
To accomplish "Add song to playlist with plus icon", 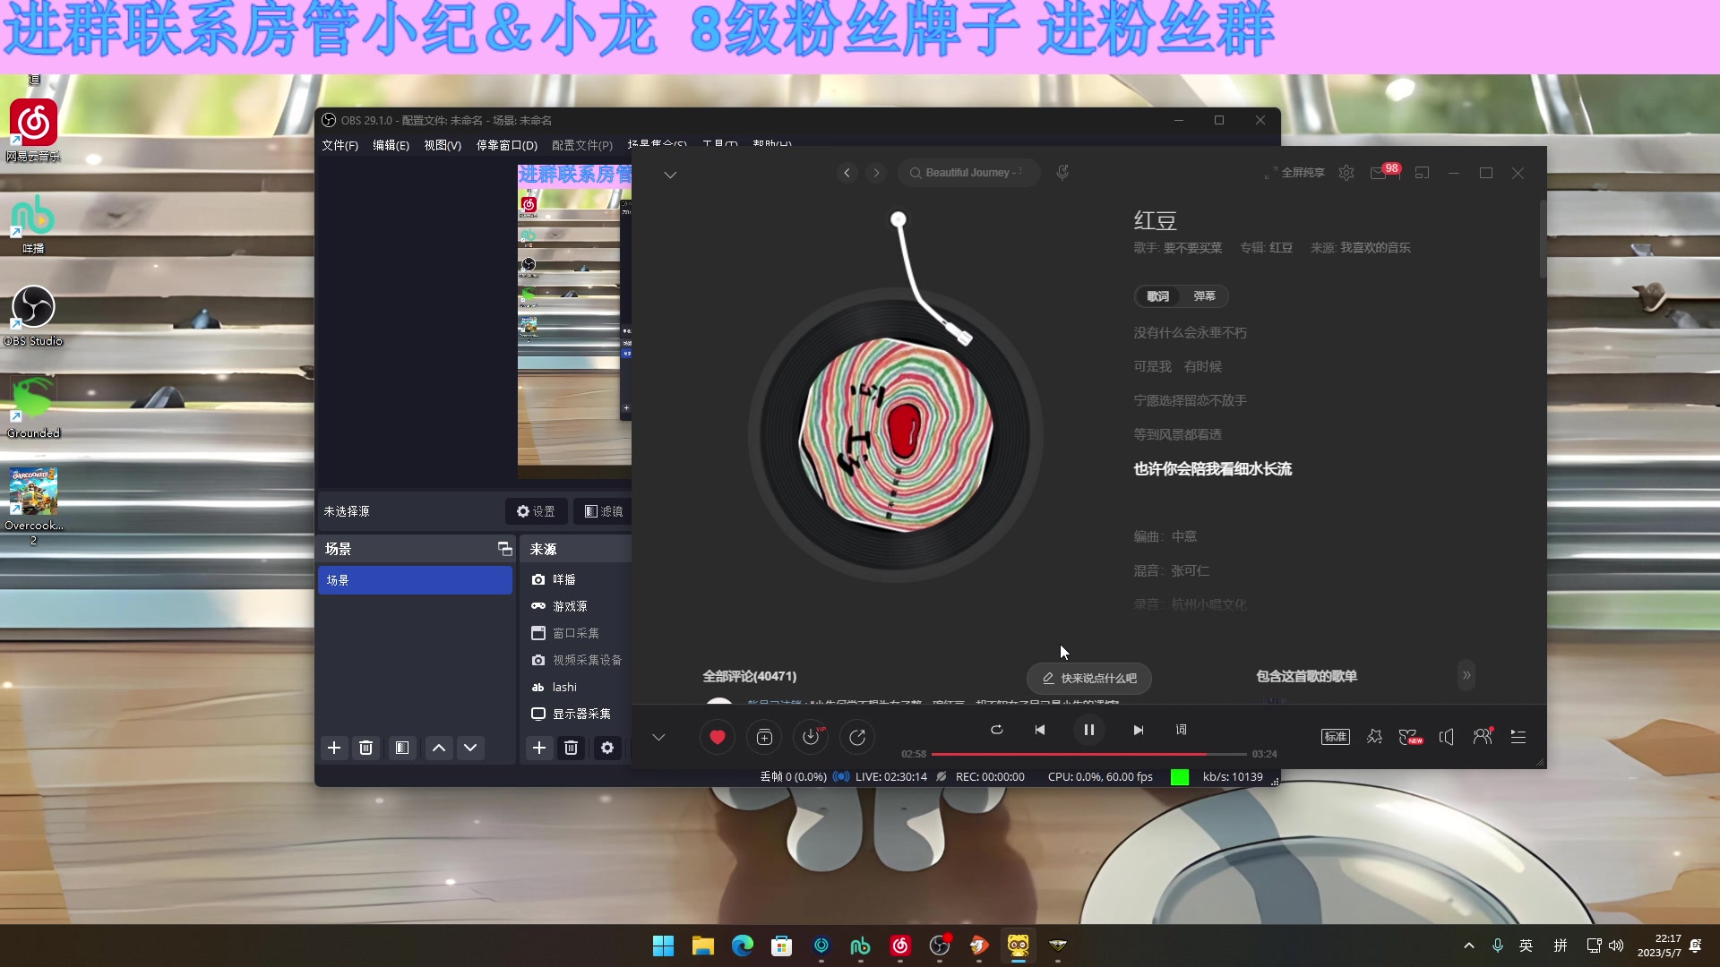I will coord(764,737).
